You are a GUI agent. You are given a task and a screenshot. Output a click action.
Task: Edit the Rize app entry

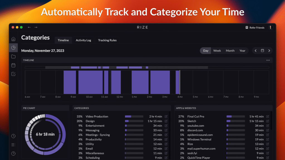click(x=267, y=144)
